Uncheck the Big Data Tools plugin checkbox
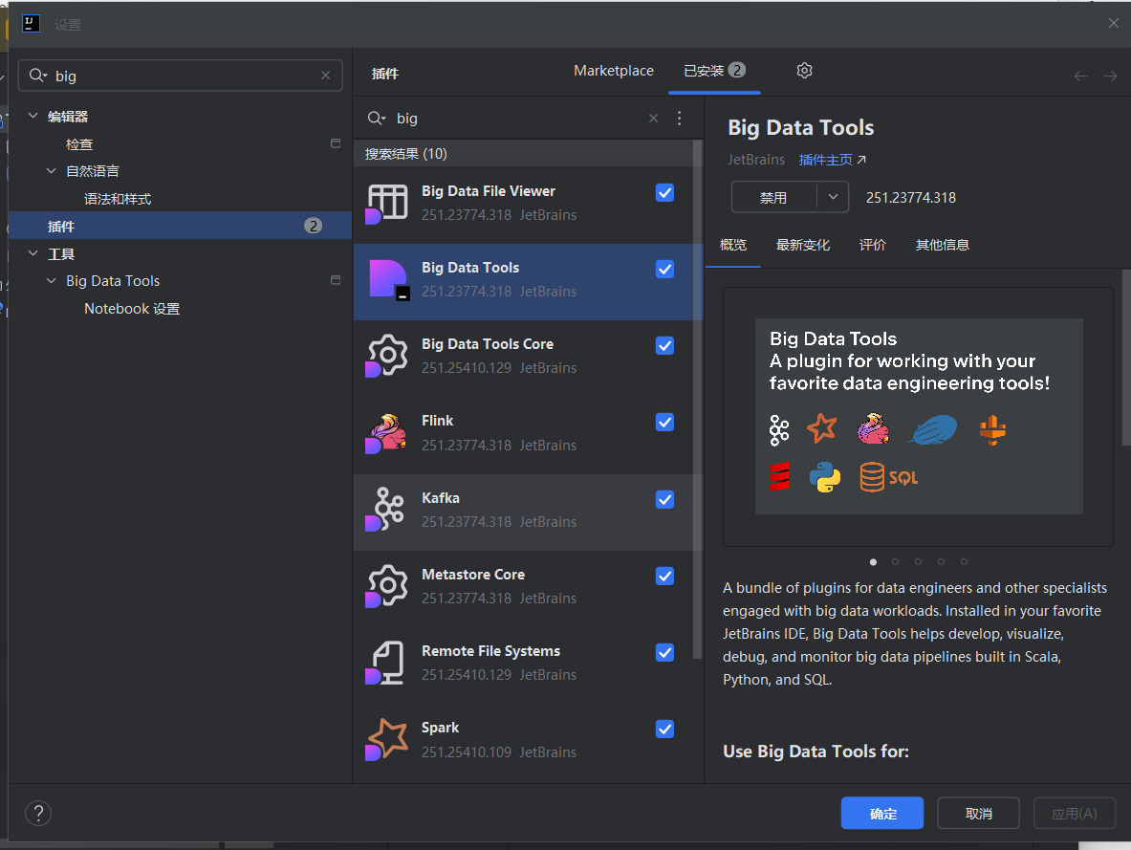 click(x=665, y=269)
